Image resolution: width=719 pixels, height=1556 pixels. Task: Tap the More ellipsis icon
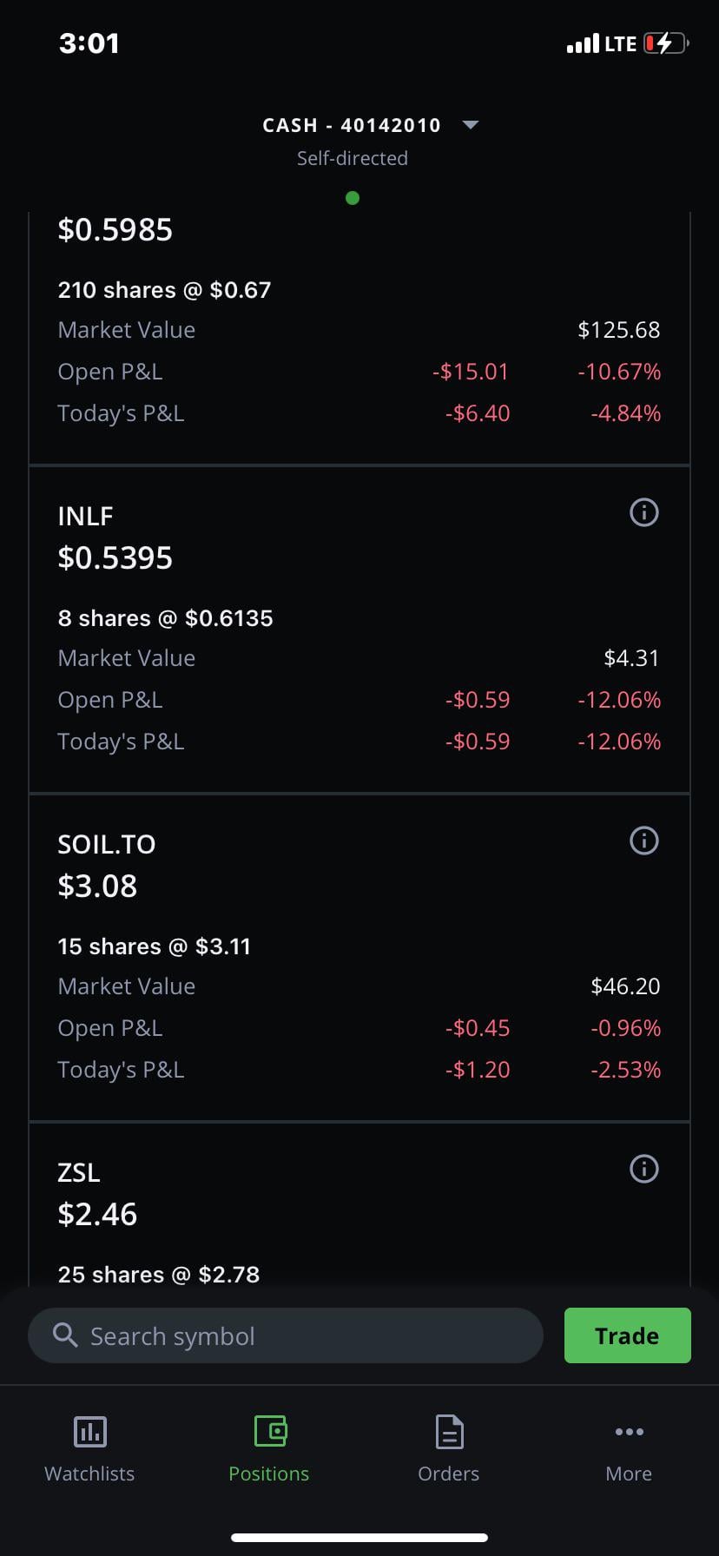click(629, 1431)
